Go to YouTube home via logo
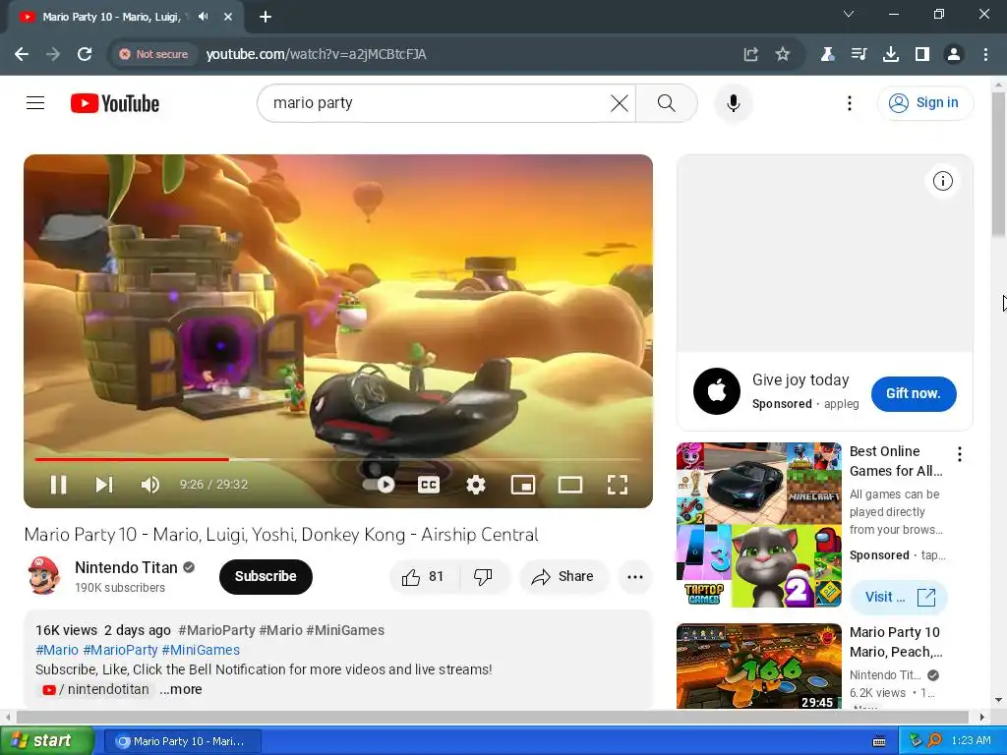1007x755 pixels. 115,103
